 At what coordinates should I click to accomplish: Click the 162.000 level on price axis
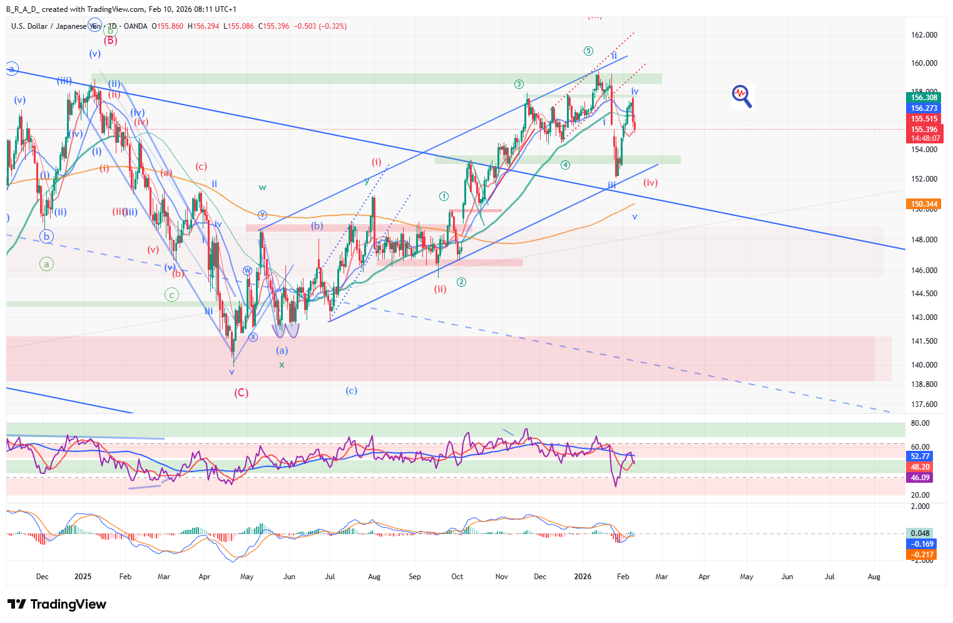coord(924,35)
